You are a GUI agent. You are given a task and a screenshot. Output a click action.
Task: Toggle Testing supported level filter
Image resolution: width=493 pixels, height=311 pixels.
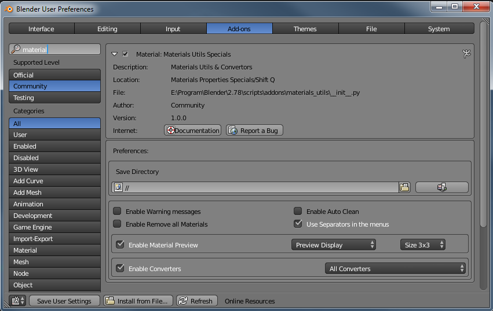[54, 98]
